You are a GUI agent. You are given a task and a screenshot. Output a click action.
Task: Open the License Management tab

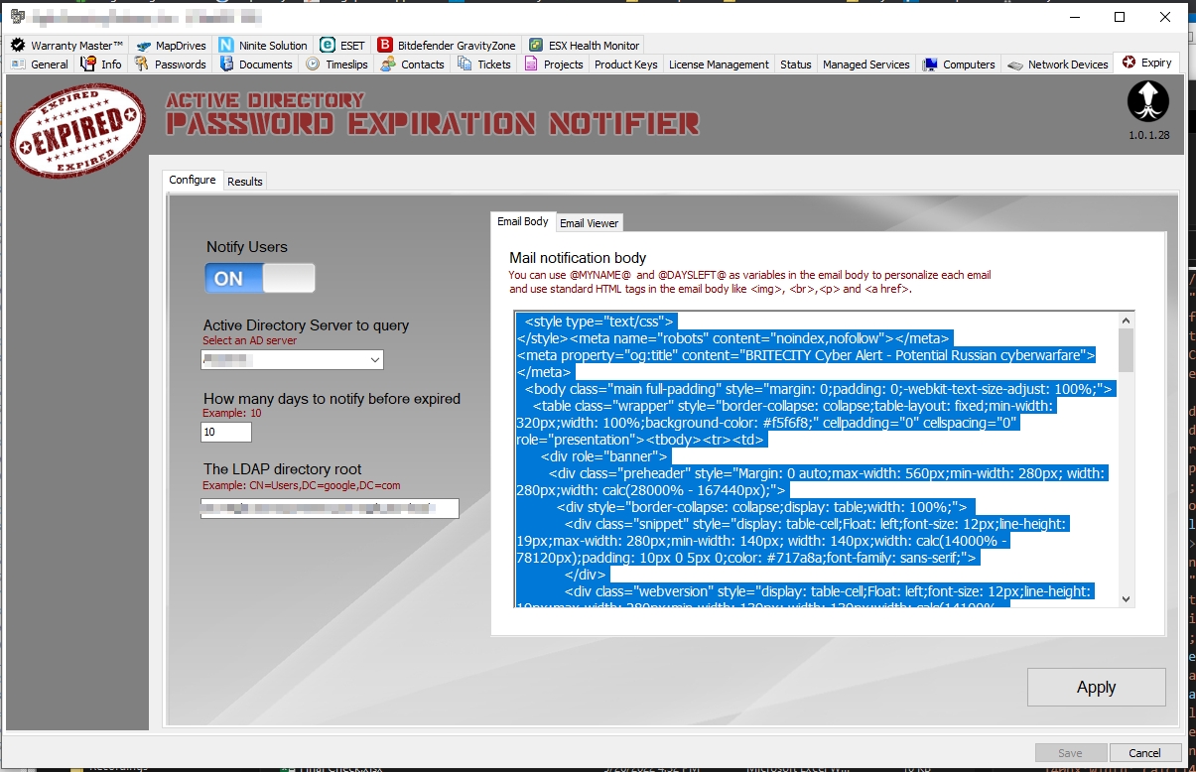(719, 64)
